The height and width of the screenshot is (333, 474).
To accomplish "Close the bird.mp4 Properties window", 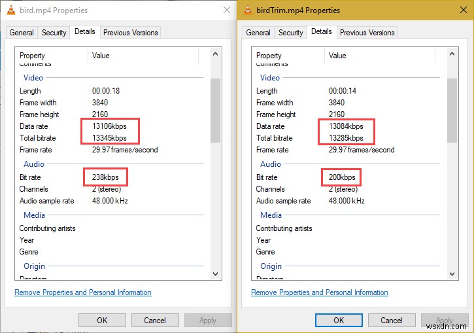I will tap(227, 10).
